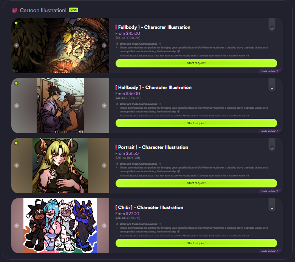
Task: Bookmark the Halfbody Character Illustration listing
Action: [272, 87]
